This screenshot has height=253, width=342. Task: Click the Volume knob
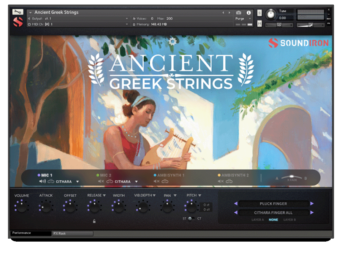(22, 207)
